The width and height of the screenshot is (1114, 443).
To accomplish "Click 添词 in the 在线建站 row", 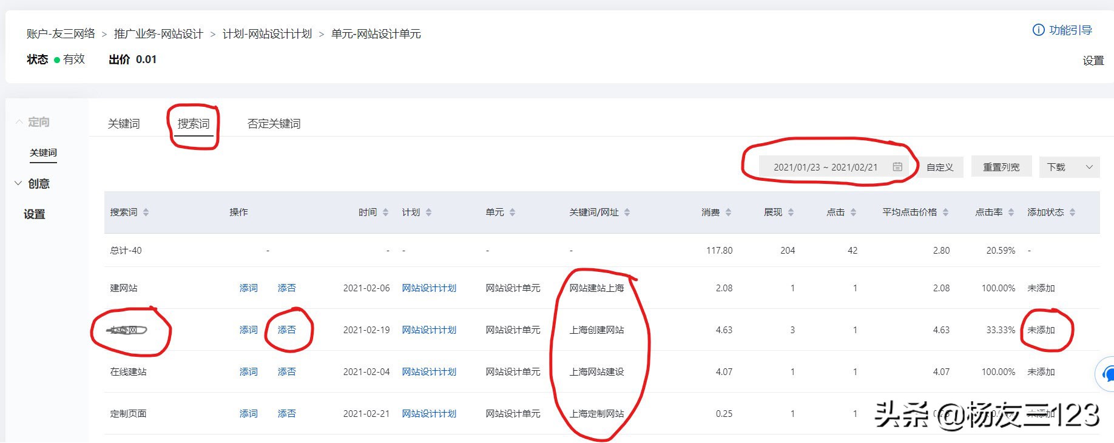I will (249, 372).
